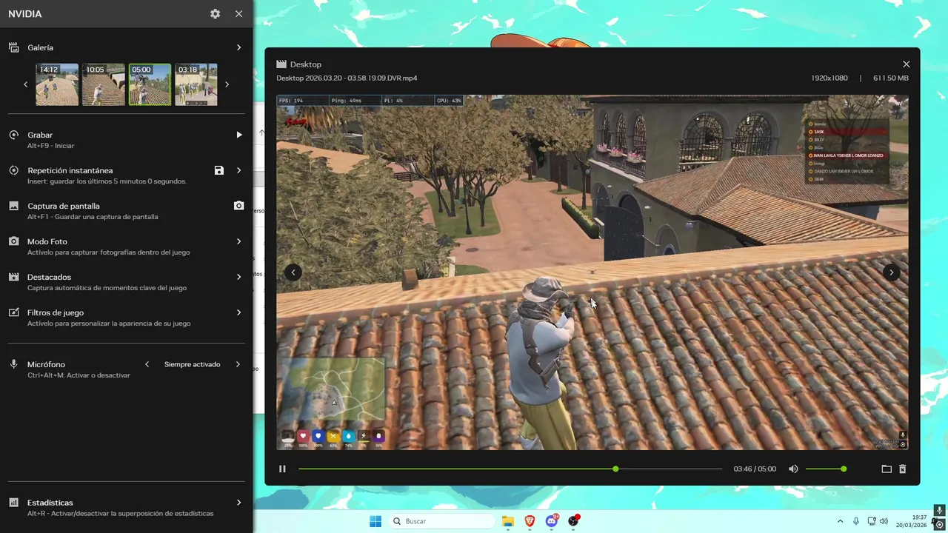Save instant replay with disk icon

click(x=219, y=170)
